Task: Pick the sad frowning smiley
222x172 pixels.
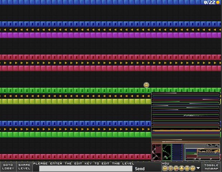Action: (x=193, y=168)
